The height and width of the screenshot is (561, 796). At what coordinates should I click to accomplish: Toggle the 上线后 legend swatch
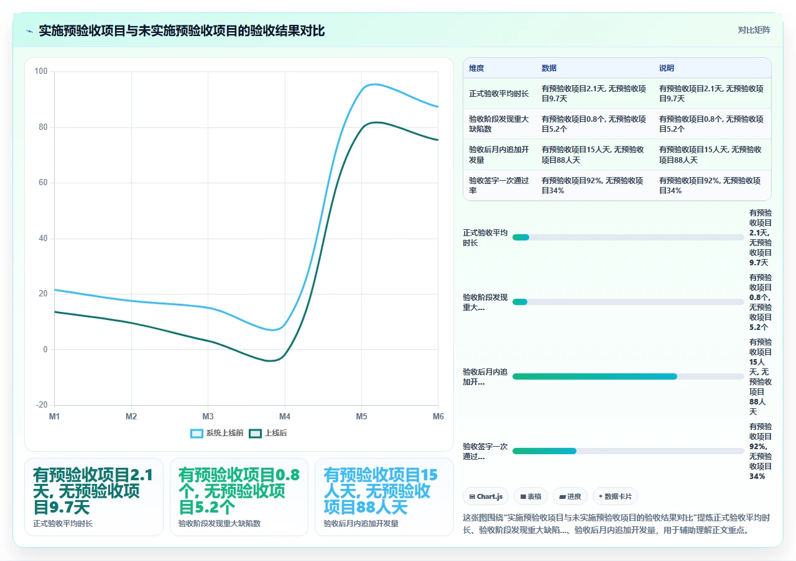(x=255, y=433)
